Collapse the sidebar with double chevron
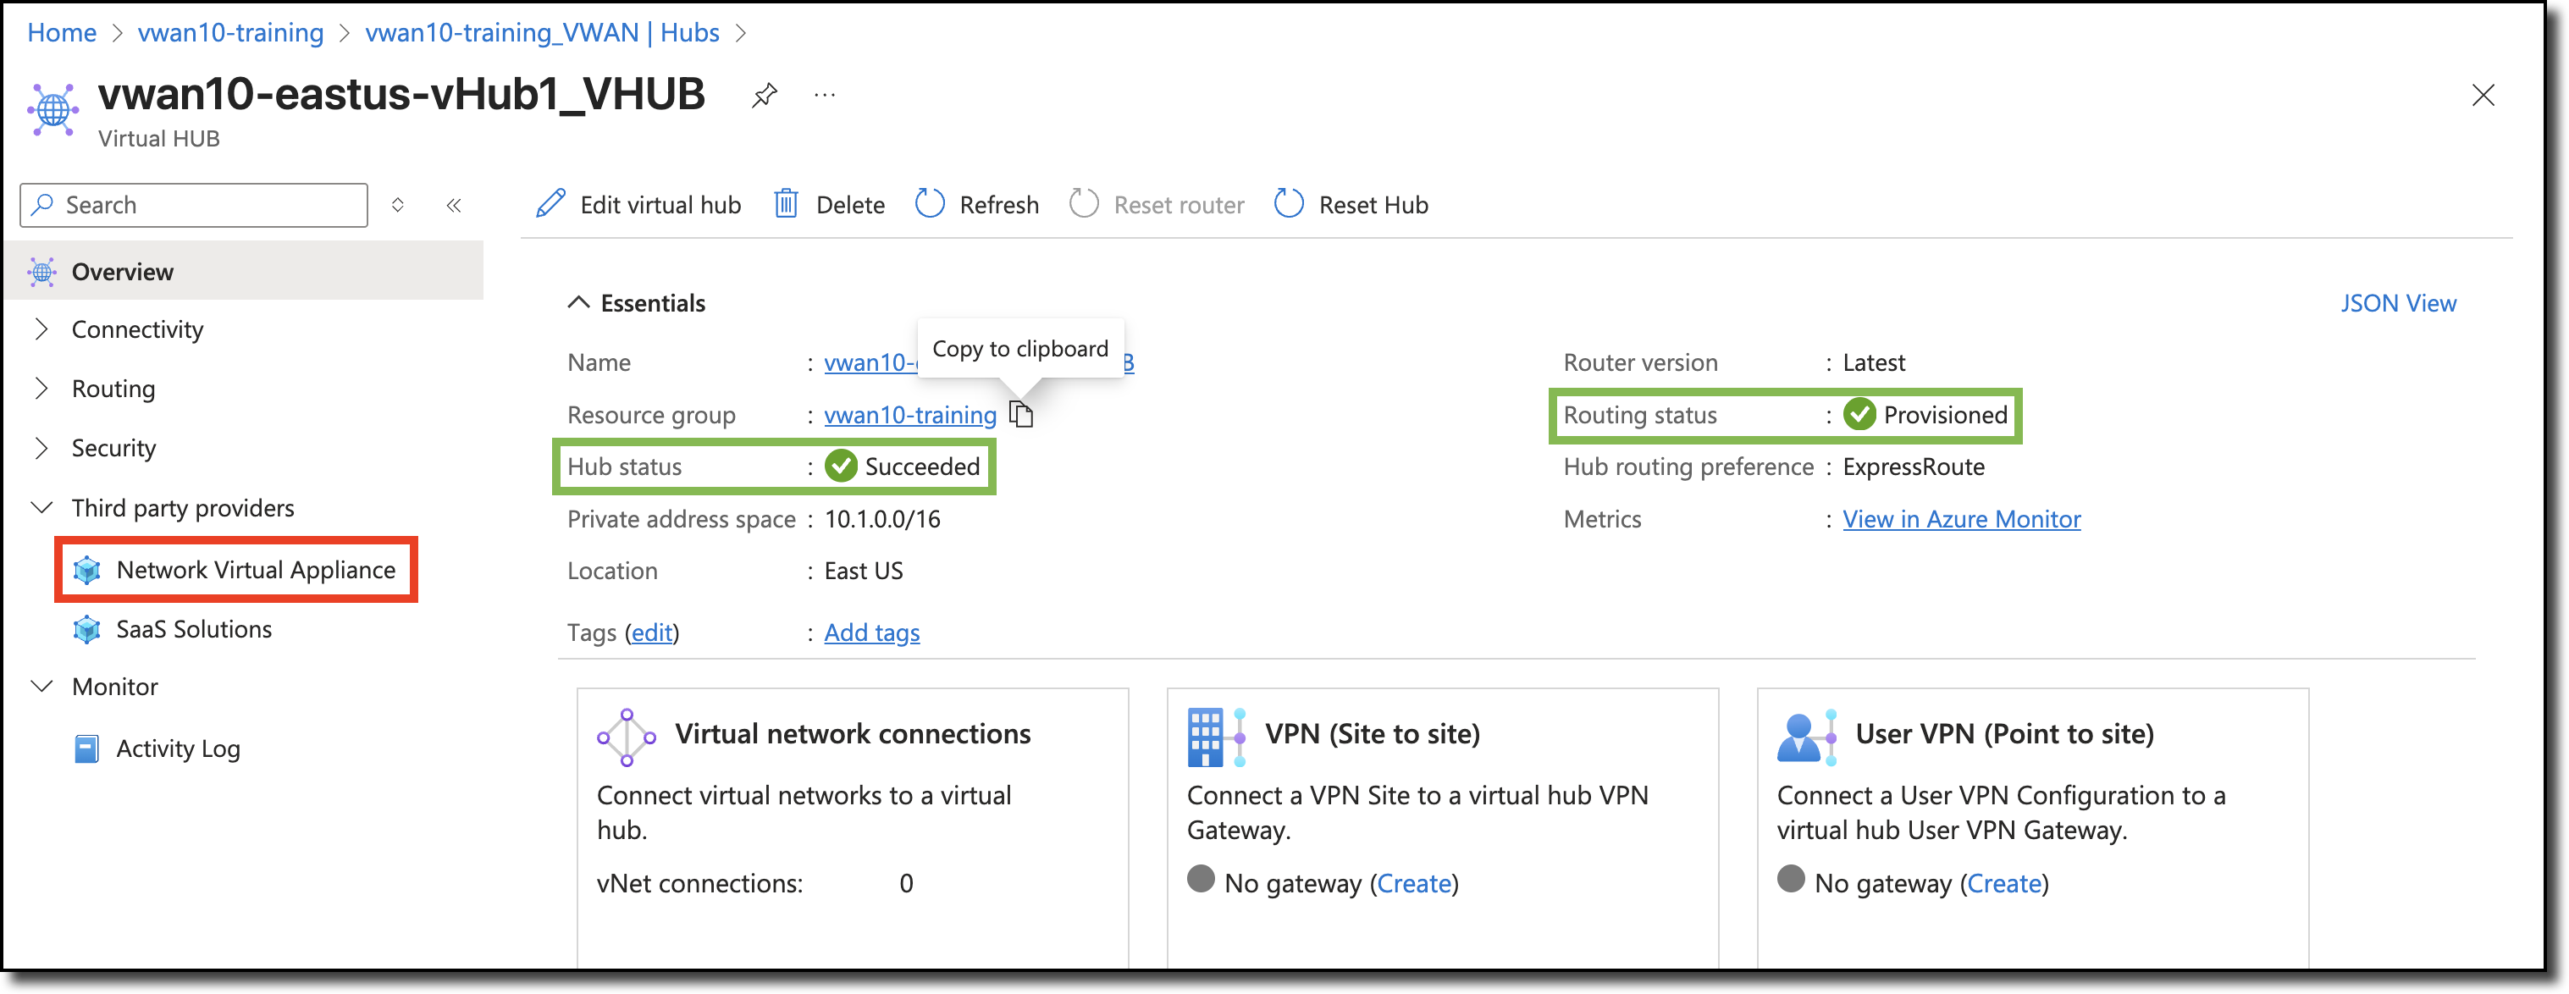 (x=454, y=206)
